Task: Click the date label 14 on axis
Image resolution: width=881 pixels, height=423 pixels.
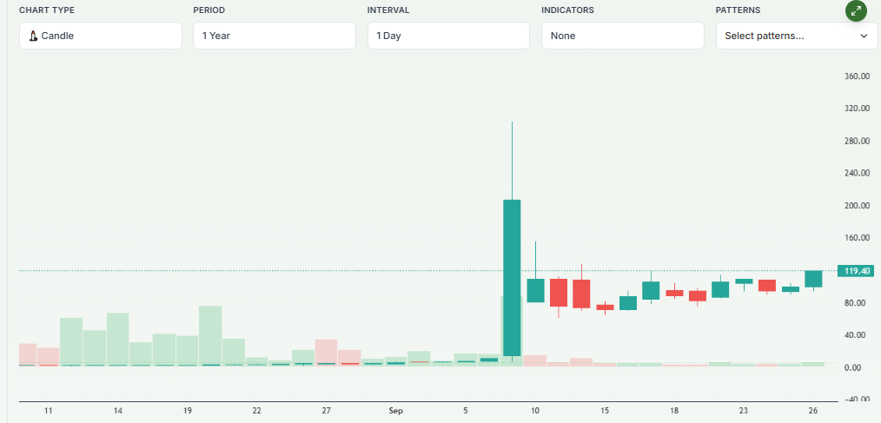Action: pos(117,410)
